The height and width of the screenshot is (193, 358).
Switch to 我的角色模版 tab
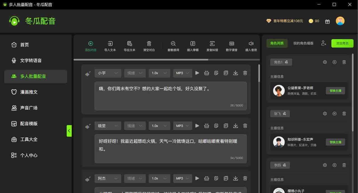303,43
